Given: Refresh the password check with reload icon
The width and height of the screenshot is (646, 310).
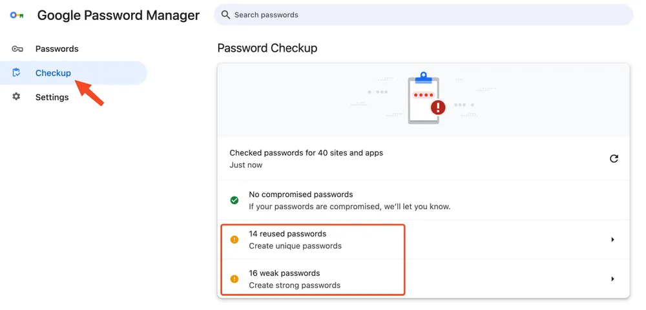Looking at the screenshot, I should [x=614, y=158].
